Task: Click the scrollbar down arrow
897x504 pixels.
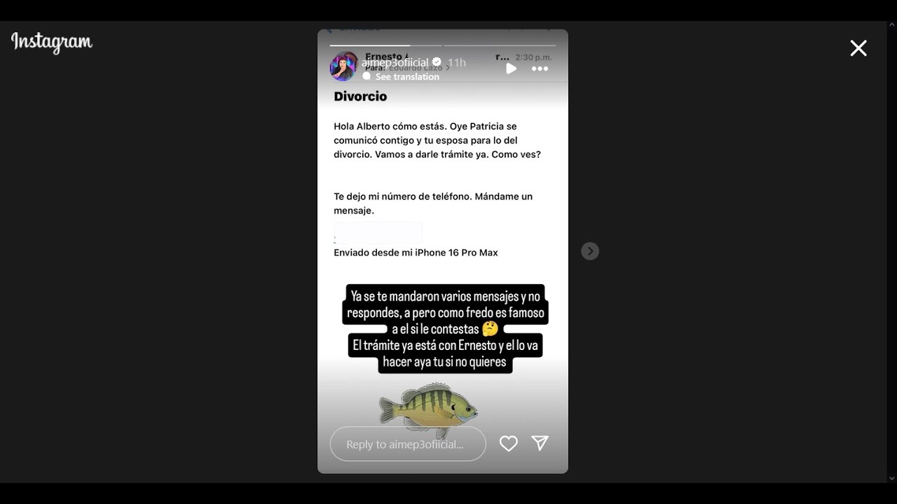Action: pos(891,478)
